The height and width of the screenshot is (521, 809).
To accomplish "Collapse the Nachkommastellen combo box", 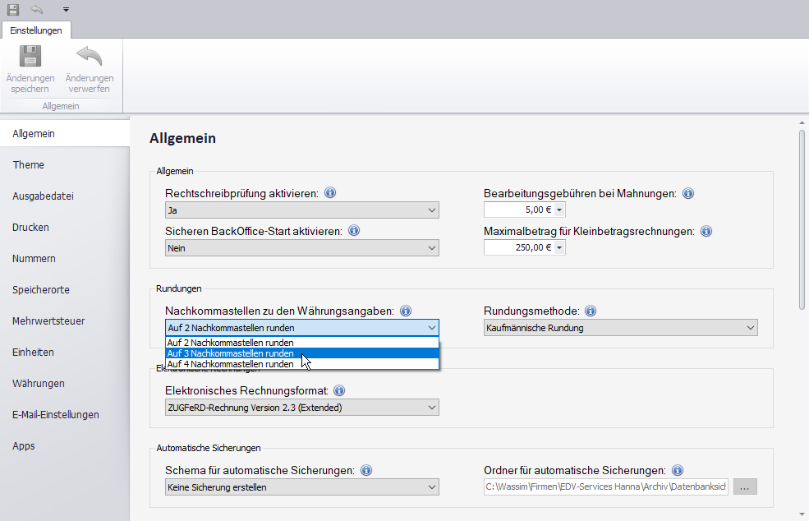I will tap(301, 328).
